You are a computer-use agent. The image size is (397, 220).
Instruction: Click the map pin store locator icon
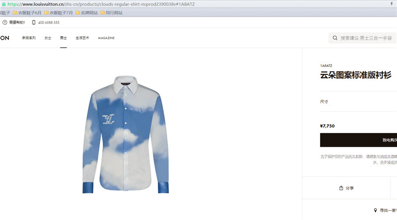pos(375,210)
